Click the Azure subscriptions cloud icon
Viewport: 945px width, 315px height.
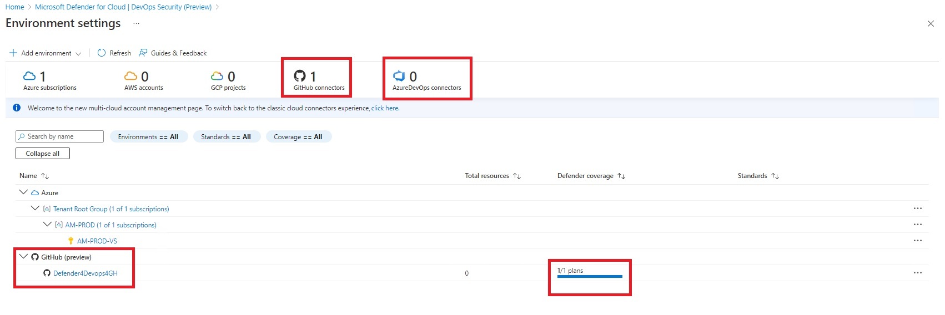click(29, 75)
